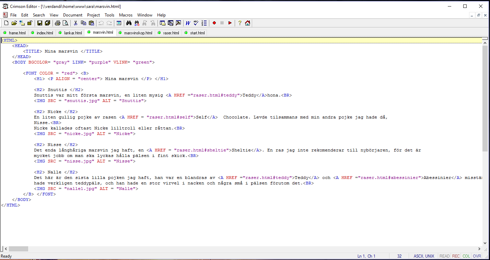Open Find with the binoculars icon
This screenshot has width=490, height=260.
tap(129, 23)
